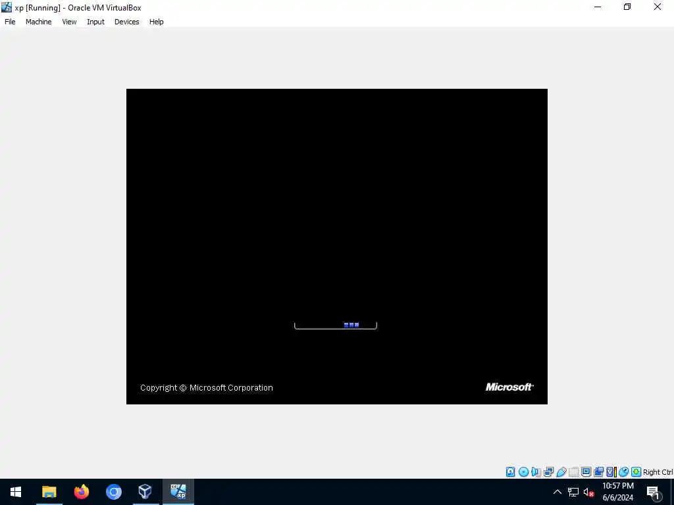Open the network tray icon
674x505 pixels.
pos(573,492)
